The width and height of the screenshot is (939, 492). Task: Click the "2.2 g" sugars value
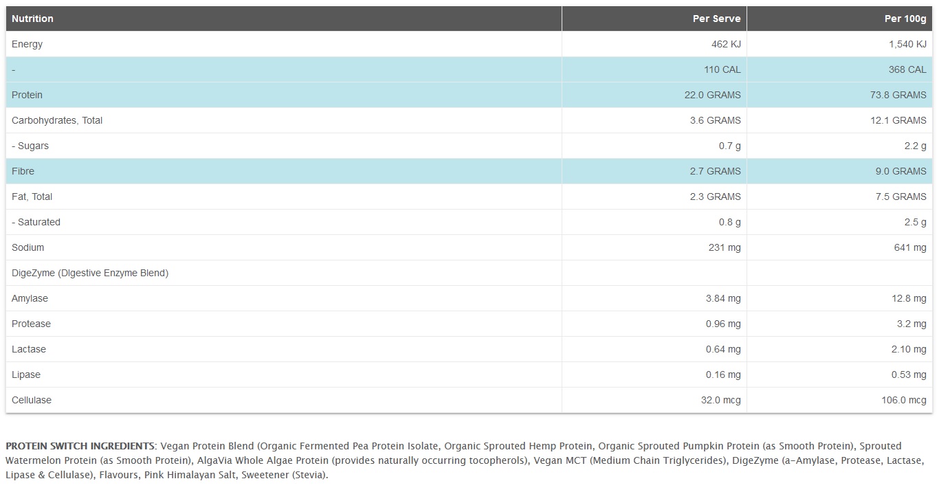coord(916,146)
